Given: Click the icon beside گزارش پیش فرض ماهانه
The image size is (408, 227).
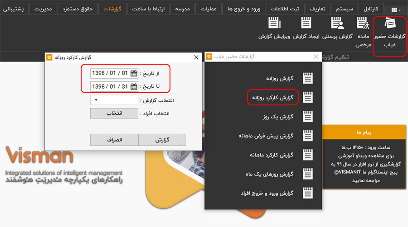Looking at the screenshot, I should click(308, 136).
